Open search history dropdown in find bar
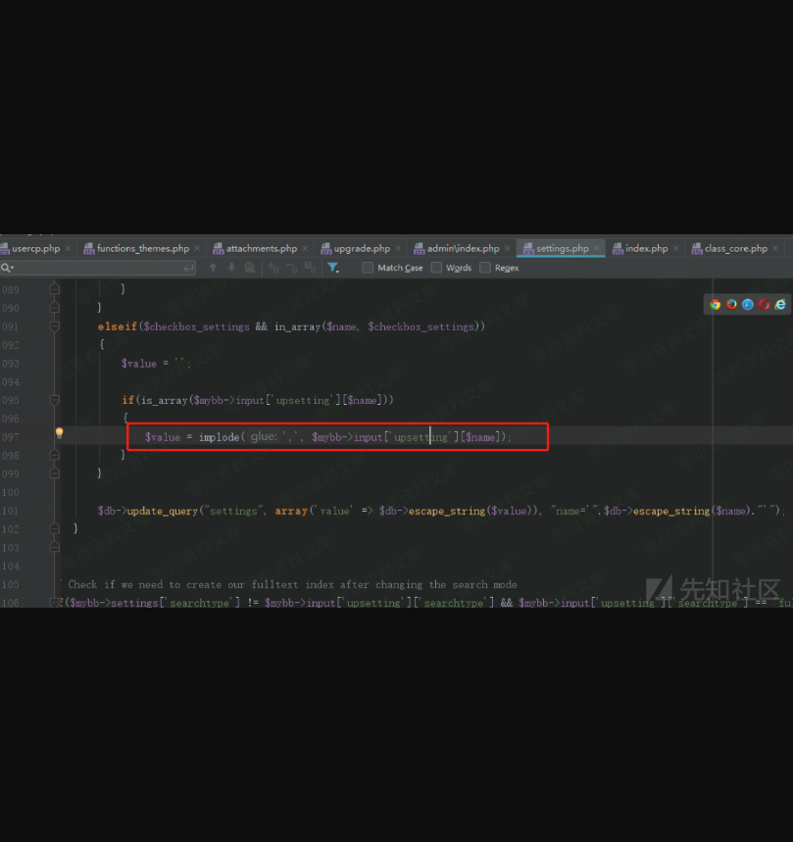The height and width of the screenshot is (842, 793). pyautogui.click(x=7, y=268)
